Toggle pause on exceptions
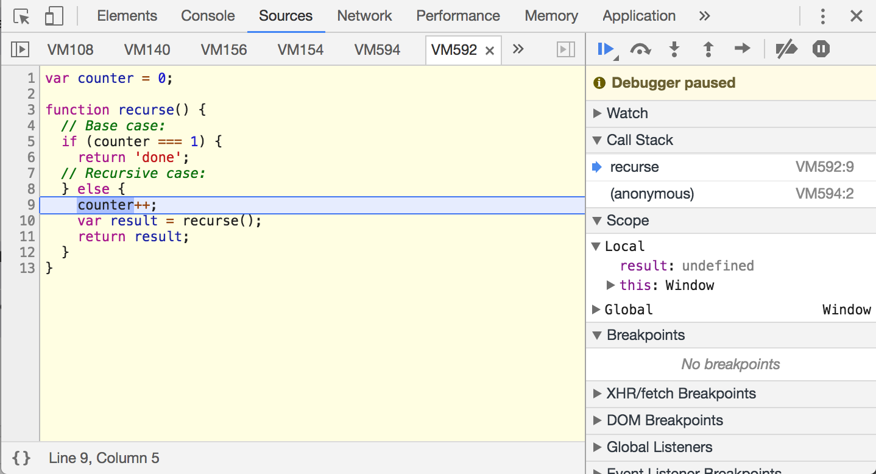The height and width of the screenshot is (474, 876). click(821, 49)
